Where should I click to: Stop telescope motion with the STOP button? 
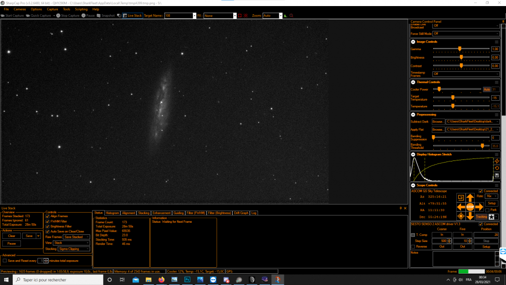470,207
